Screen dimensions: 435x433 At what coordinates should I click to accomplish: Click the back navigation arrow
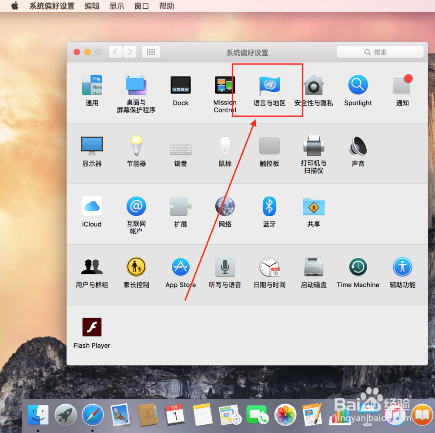[x=115, y=52]
